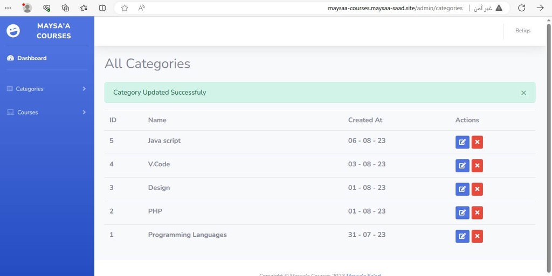Expand the Categories sidebar menu
552x276 pixels.
[x=47, y=89]
